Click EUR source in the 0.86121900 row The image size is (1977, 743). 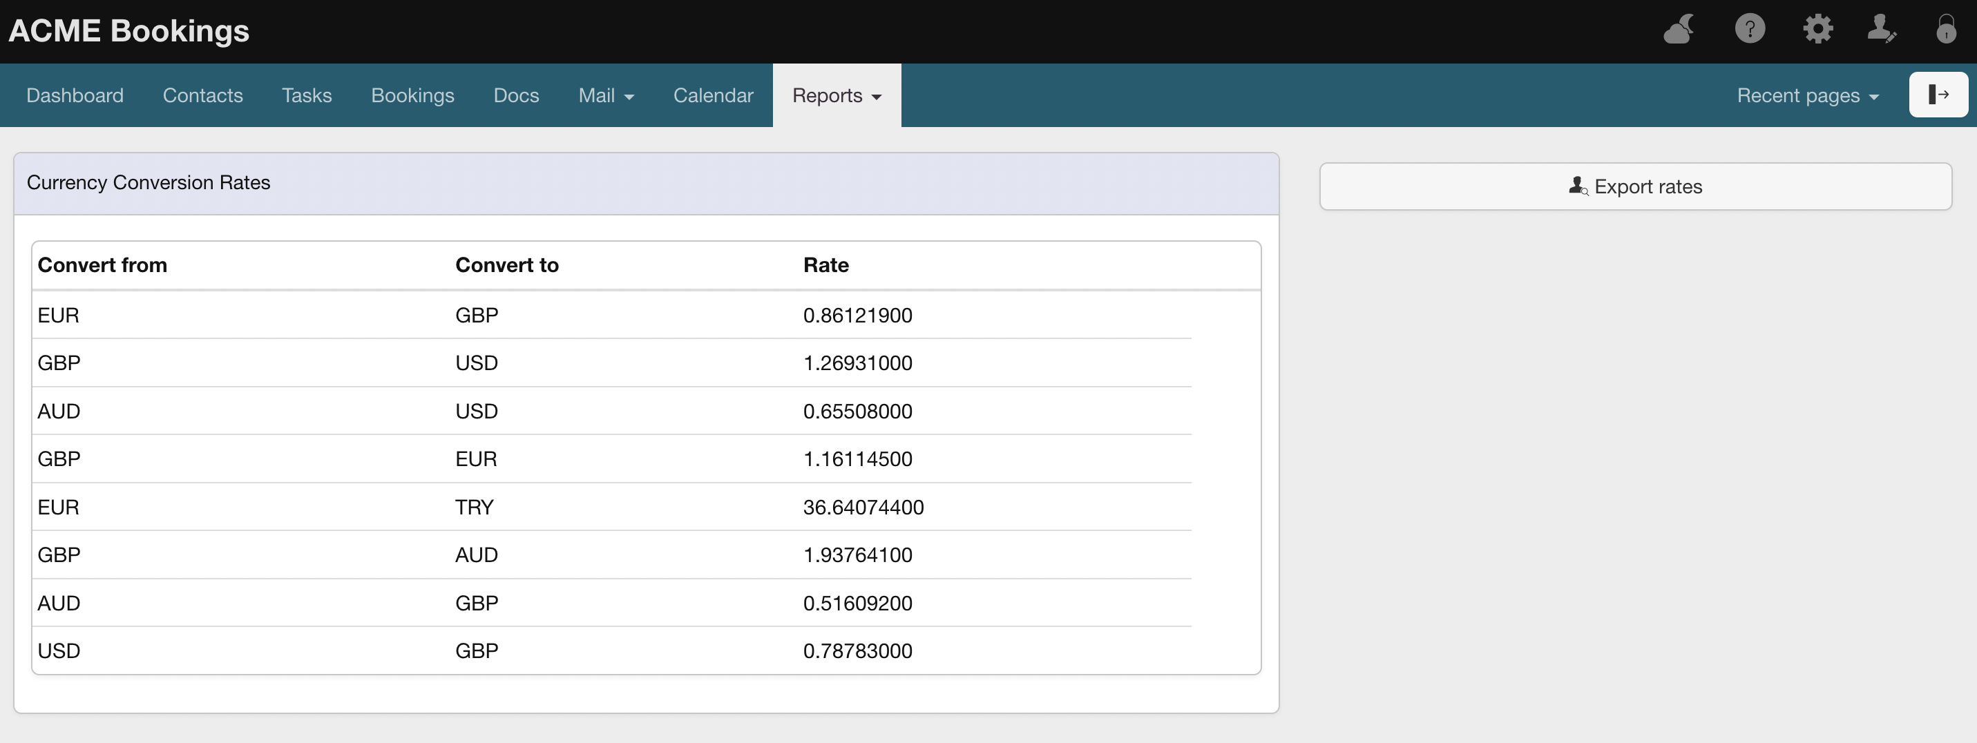58,316
